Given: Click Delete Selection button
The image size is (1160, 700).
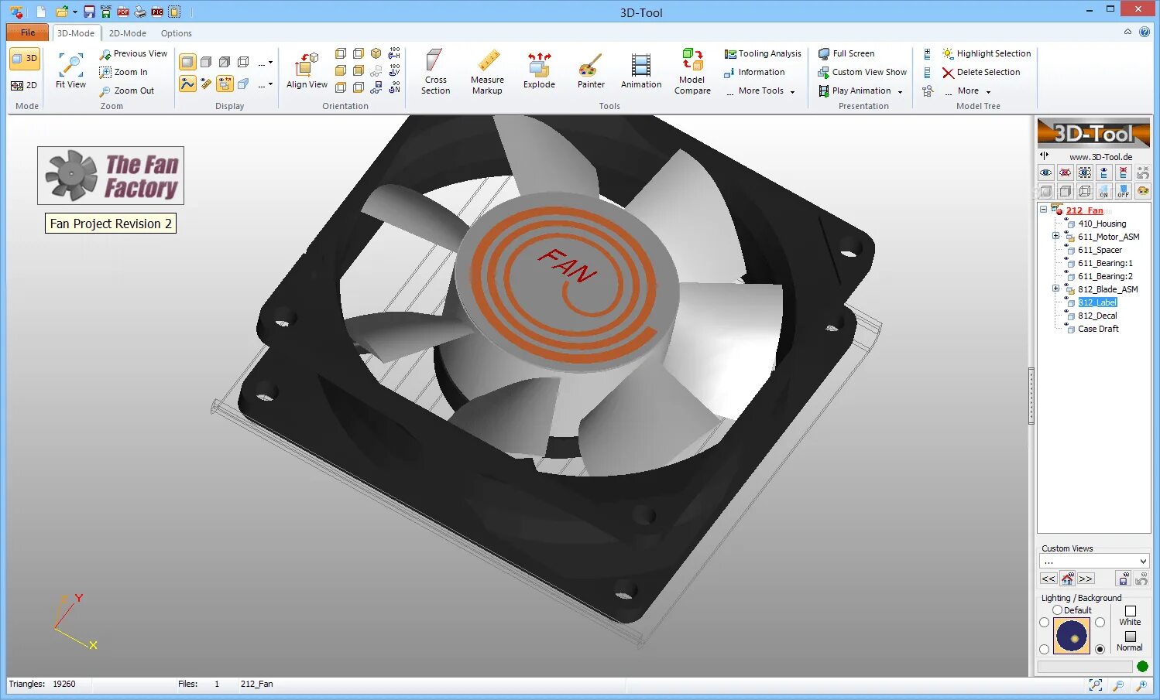Looking at the screenshot, I should (x=981, y=72).
